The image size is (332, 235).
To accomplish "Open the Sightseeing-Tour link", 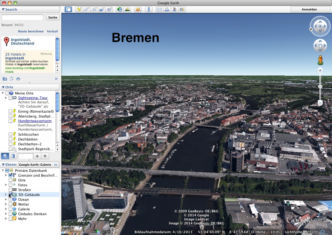I will 33,98.
